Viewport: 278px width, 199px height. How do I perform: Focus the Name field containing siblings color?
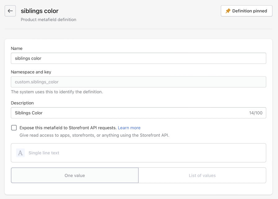tap(138, 58)
